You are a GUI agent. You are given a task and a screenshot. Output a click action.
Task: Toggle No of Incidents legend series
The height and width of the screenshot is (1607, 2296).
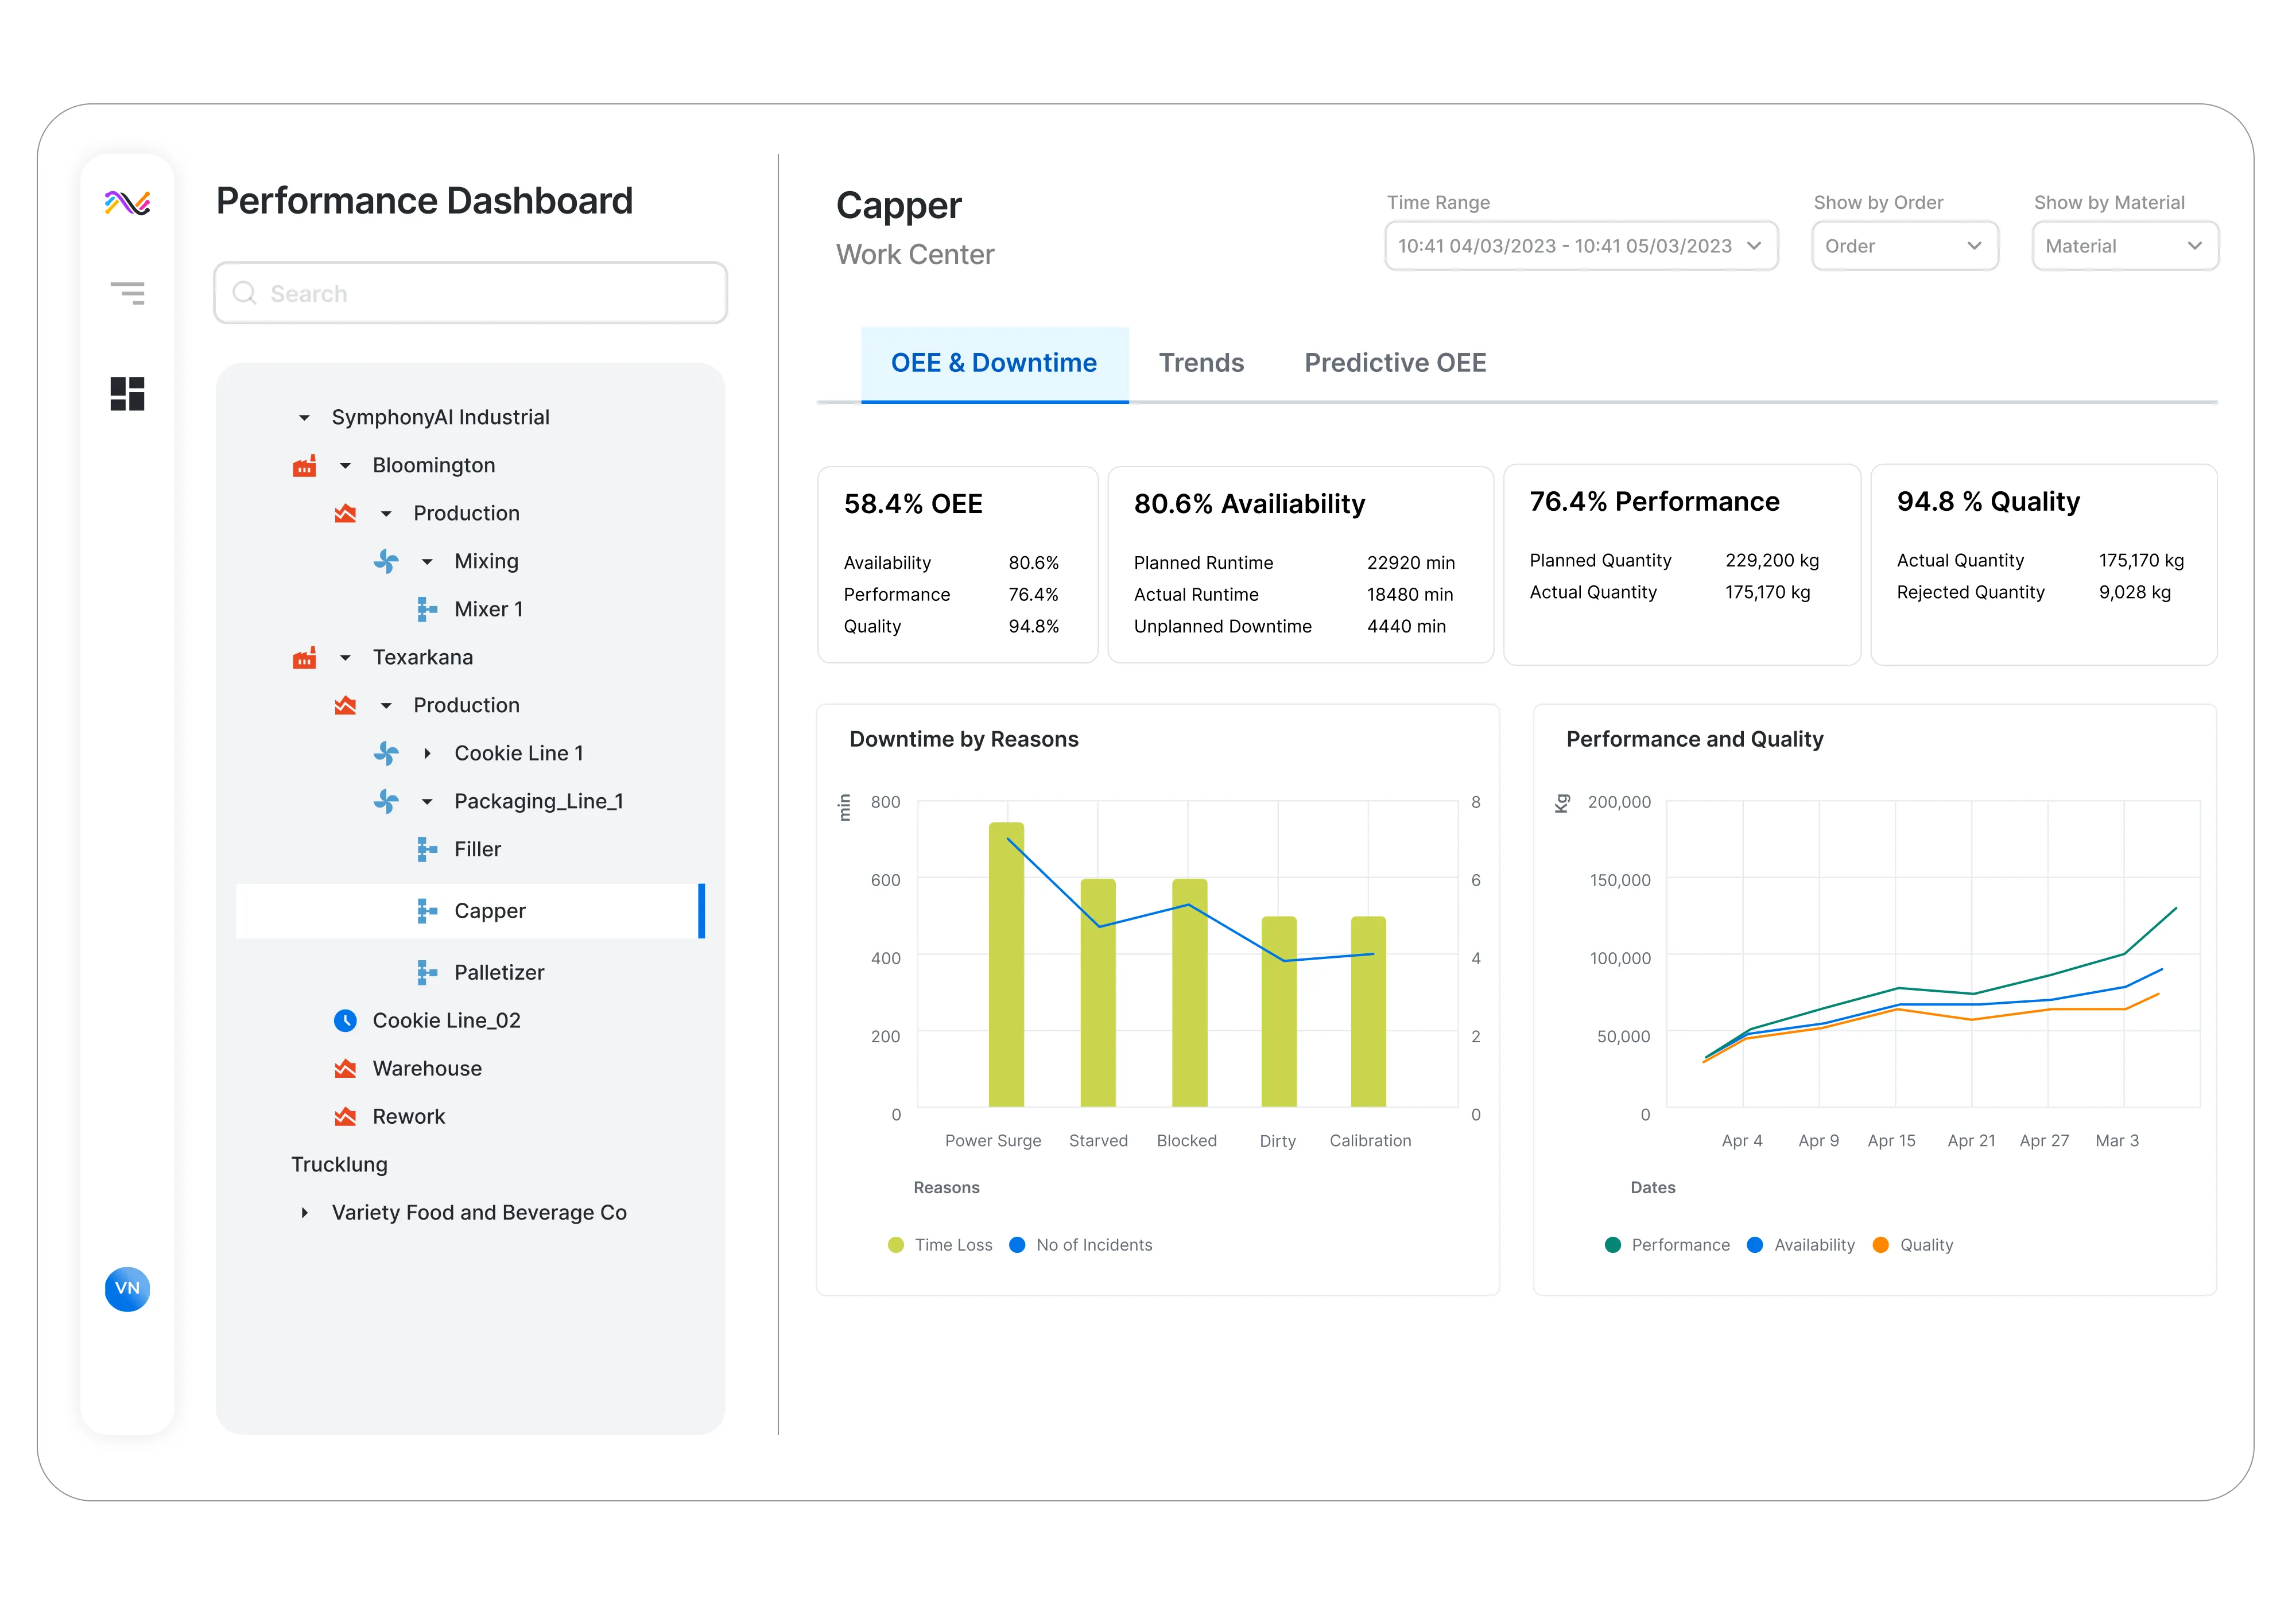[1081, 1245]
